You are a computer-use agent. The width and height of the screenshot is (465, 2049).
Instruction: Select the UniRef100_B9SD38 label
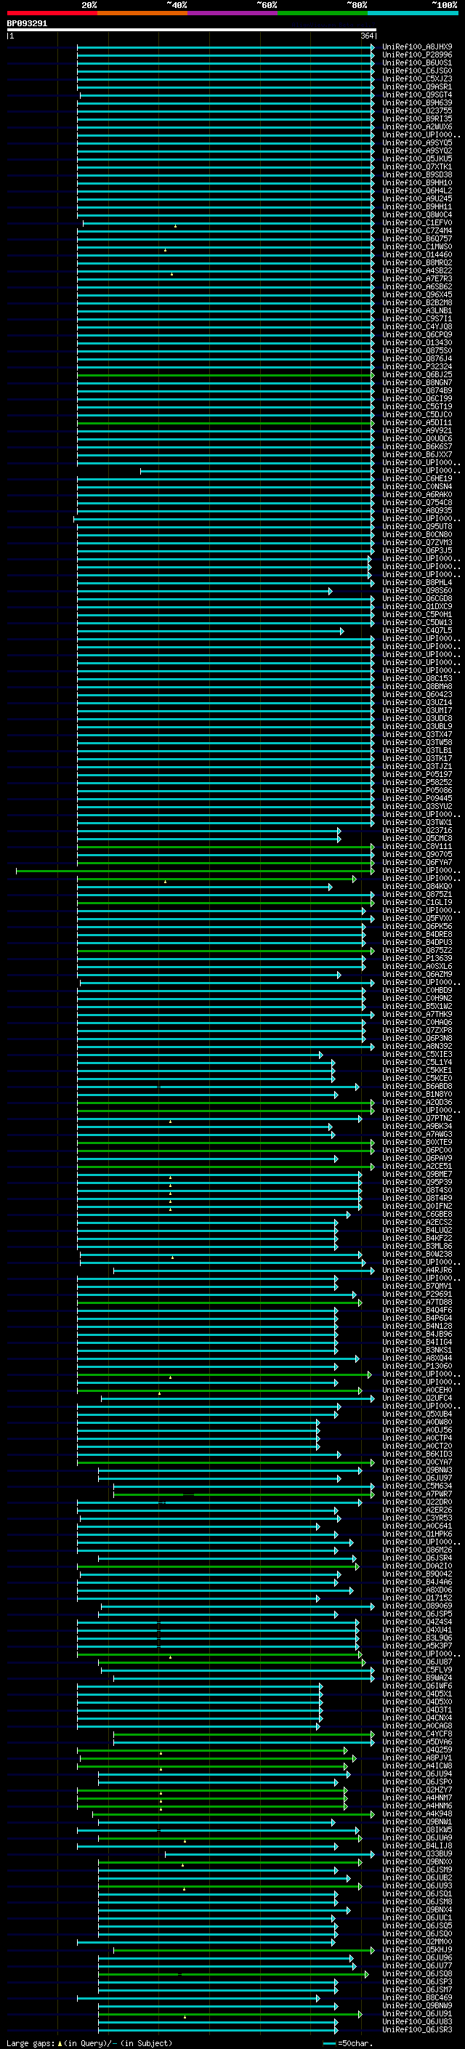(x=417, y=175)
